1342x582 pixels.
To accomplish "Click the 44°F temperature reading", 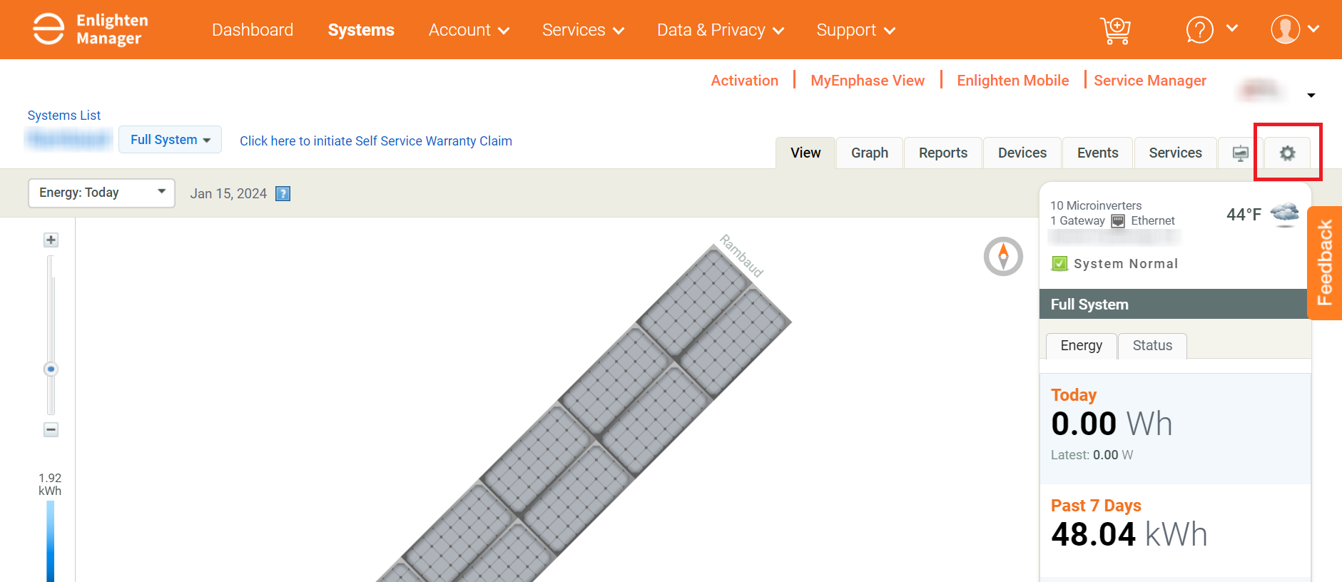I will pos(1244,215).
